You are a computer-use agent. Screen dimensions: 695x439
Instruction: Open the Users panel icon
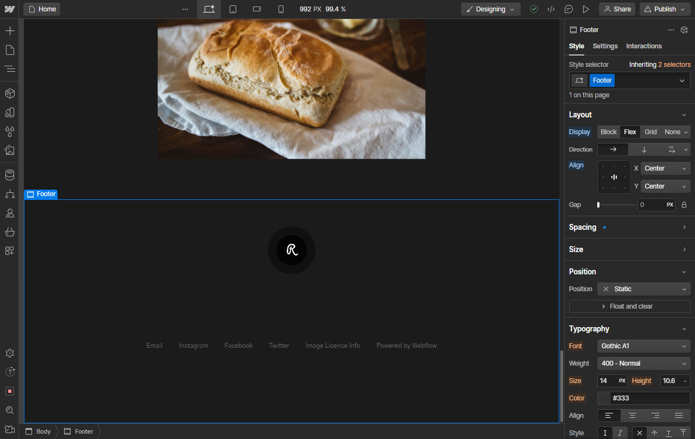point(10,213)
